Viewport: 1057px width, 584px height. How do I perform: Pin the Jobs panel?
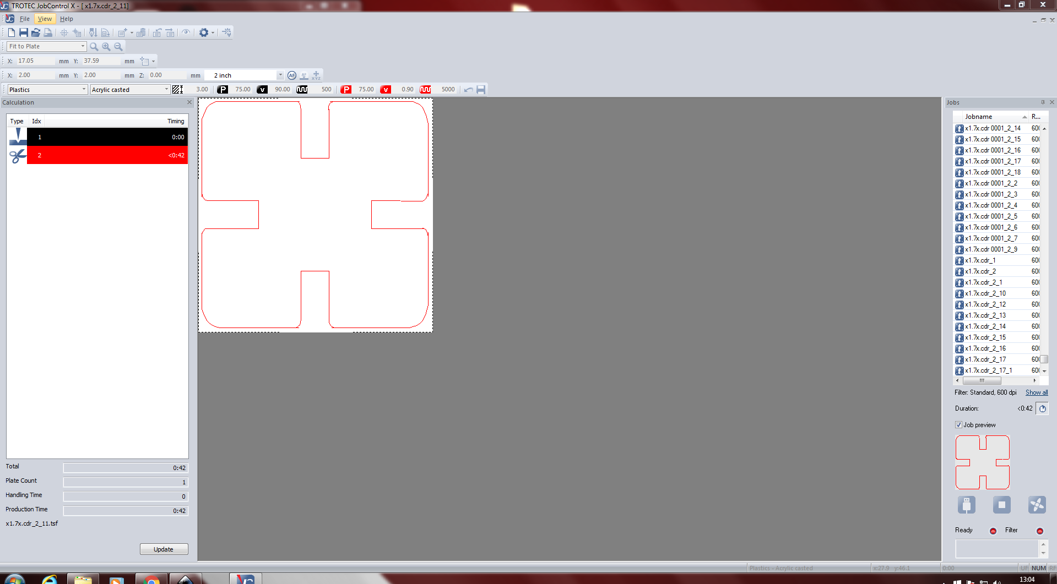pyautogui.click(x=1043, y=102)
